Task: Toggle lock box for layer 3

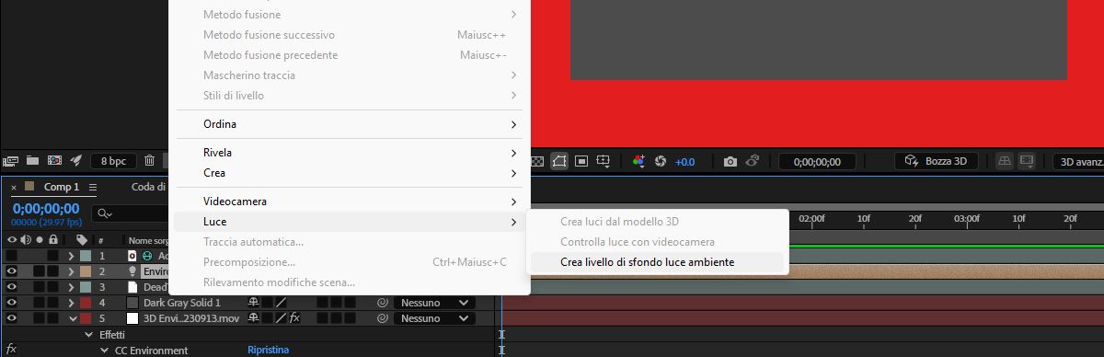Action: click(53, 287)
